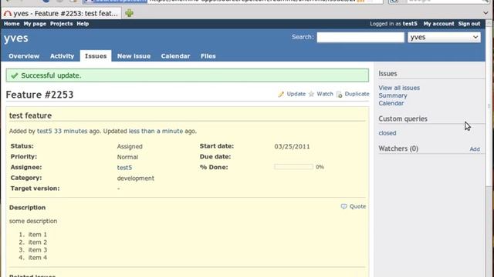Go to Home in the top menu
494x277 pixels.
pyautogui.click(x=12, y=24)
